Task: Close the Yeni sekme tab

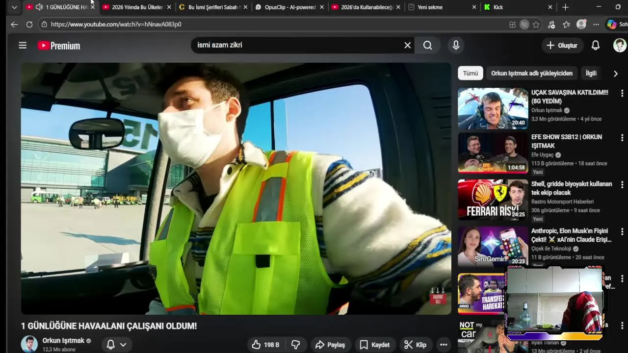Action: [474, 7]
